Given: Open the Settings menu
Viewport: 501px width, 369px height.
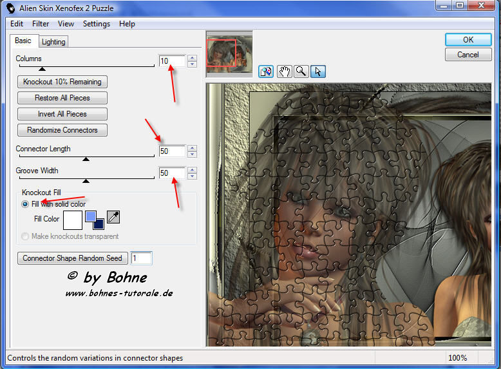Looking at the screenshot, I should point(97,24).
